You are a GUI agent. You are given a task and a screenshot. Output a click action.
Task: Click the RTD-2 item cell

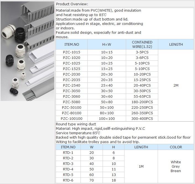(68, 158)
